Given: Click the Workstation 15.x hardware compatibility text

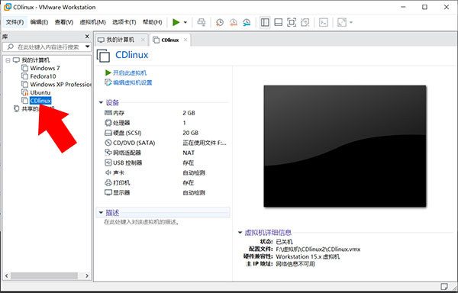Looking at the screenshot, I should click(x=308, y=256).
